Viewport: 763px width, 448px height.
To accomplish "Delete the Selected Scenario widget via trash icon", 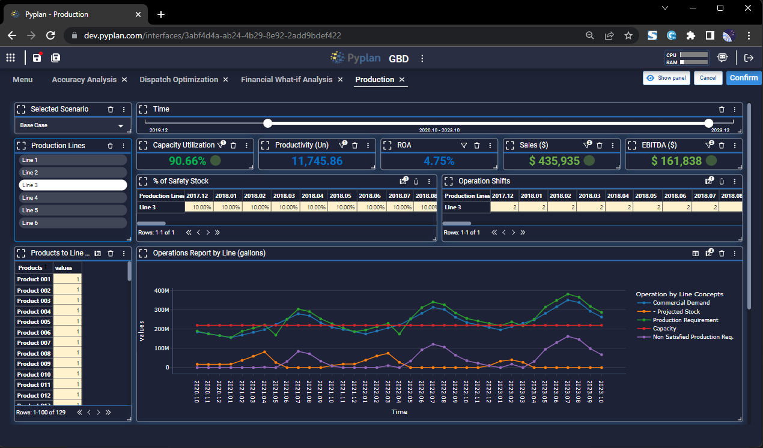I will [x=111, y=109].
